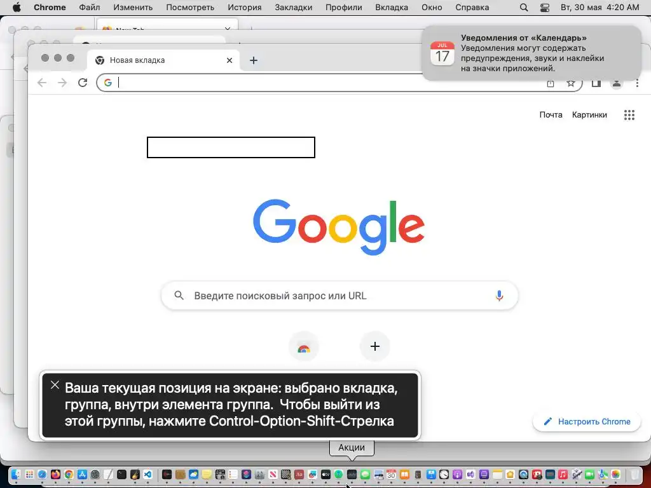Open Music from the Dock
The height and width of the screenshot is (488, 651).
[563, 474]
